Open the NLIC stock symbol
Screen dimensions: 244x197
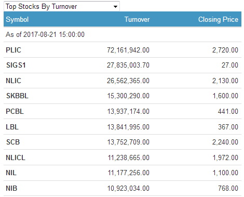pos(13,81)
